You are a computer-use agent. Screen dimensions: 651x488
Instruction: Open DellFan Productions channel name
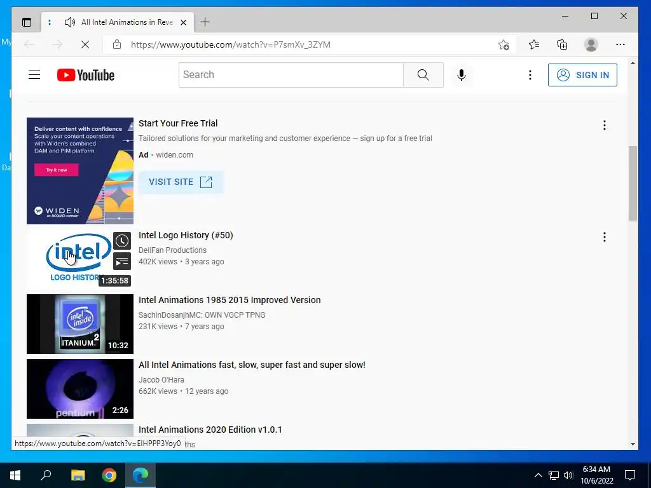tap(172, 250)
